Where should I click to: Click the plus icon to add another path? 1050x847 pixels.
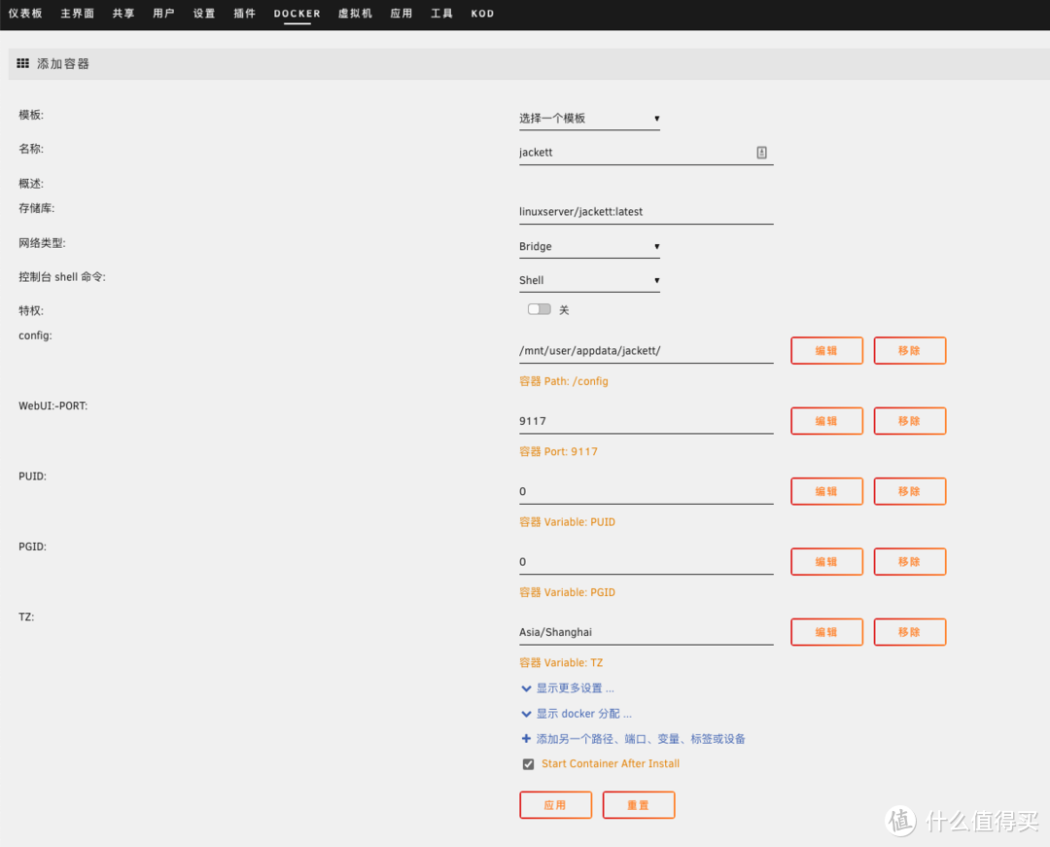[526, 739]
